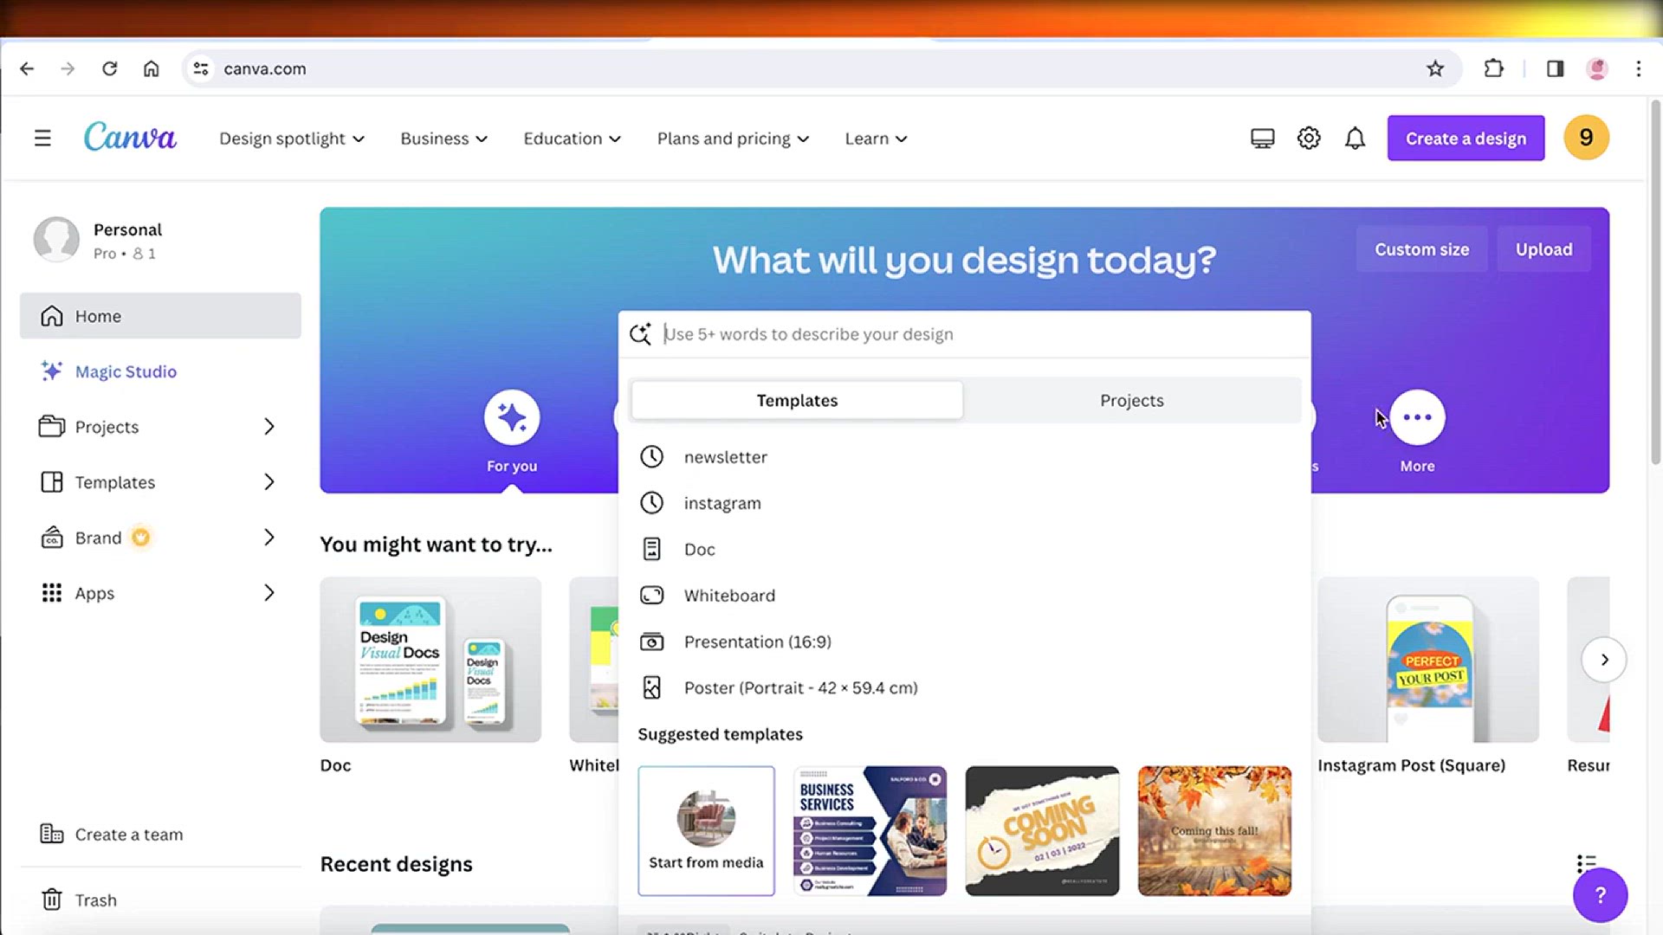Expand the Design spotlight menu
Viewport: 1663px width, 935px height.
(x=292, y=139)
